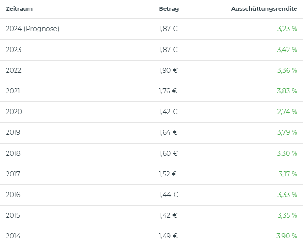
Task: Click the Betrag column header
Action: click(168, 9)
